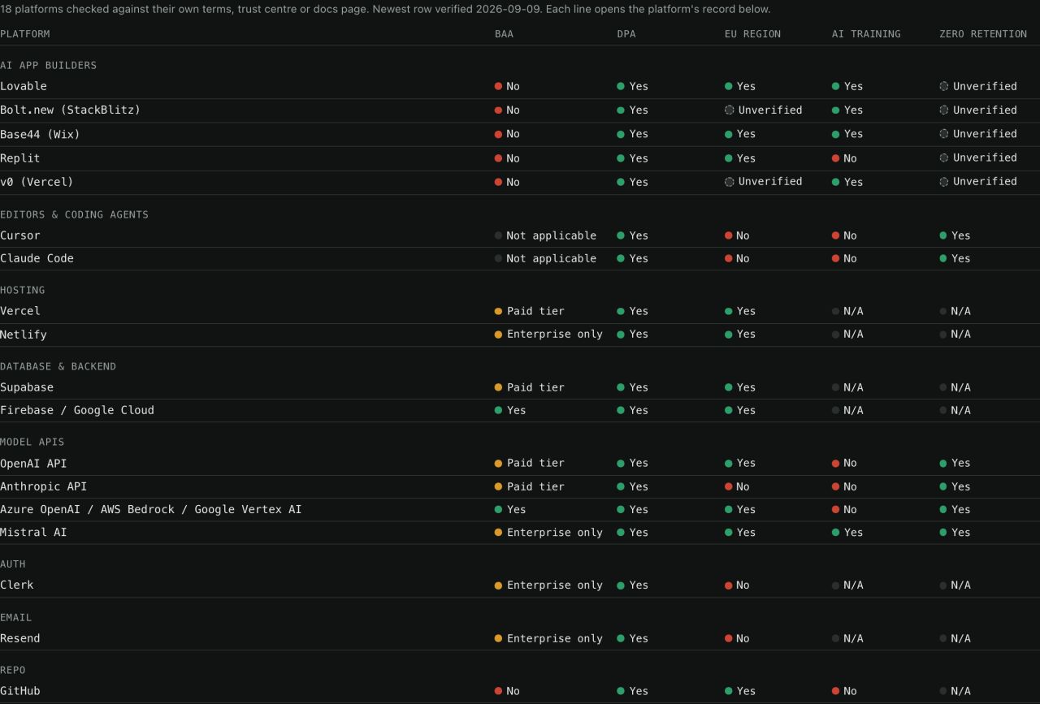Viewport: 1040px width, 704px height.
Task: Select the Supabase row
Action: 520,387
